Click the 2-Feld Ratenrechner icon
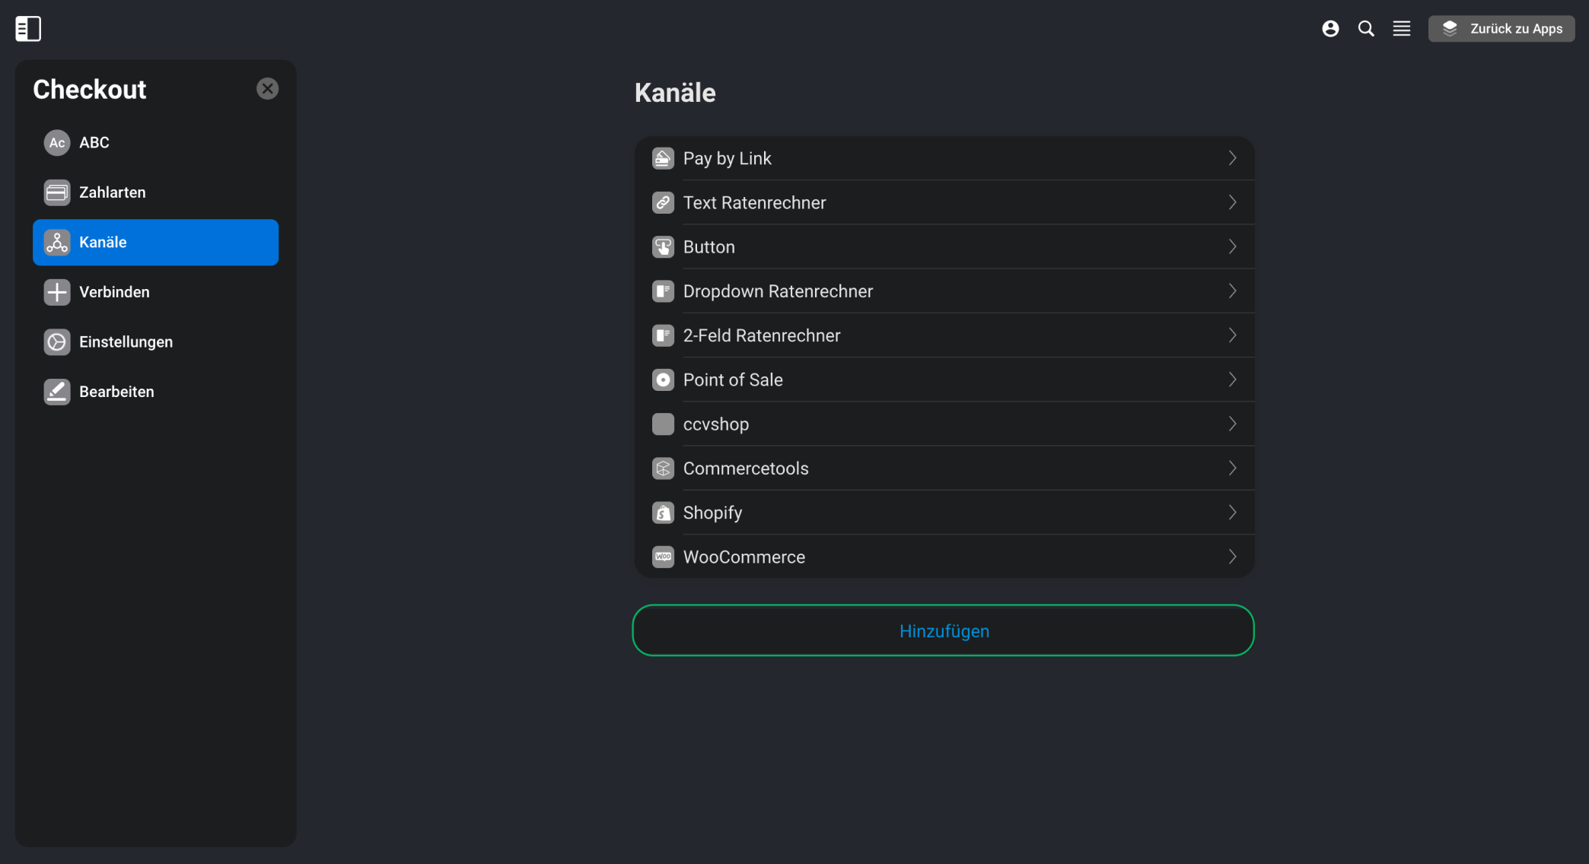The image size is (1589, 864). (663, 335)
